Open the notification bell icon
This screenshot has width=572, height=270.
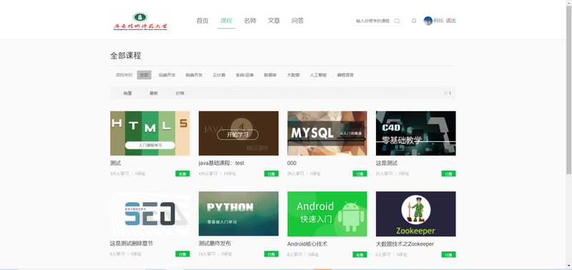pos(414,21)
